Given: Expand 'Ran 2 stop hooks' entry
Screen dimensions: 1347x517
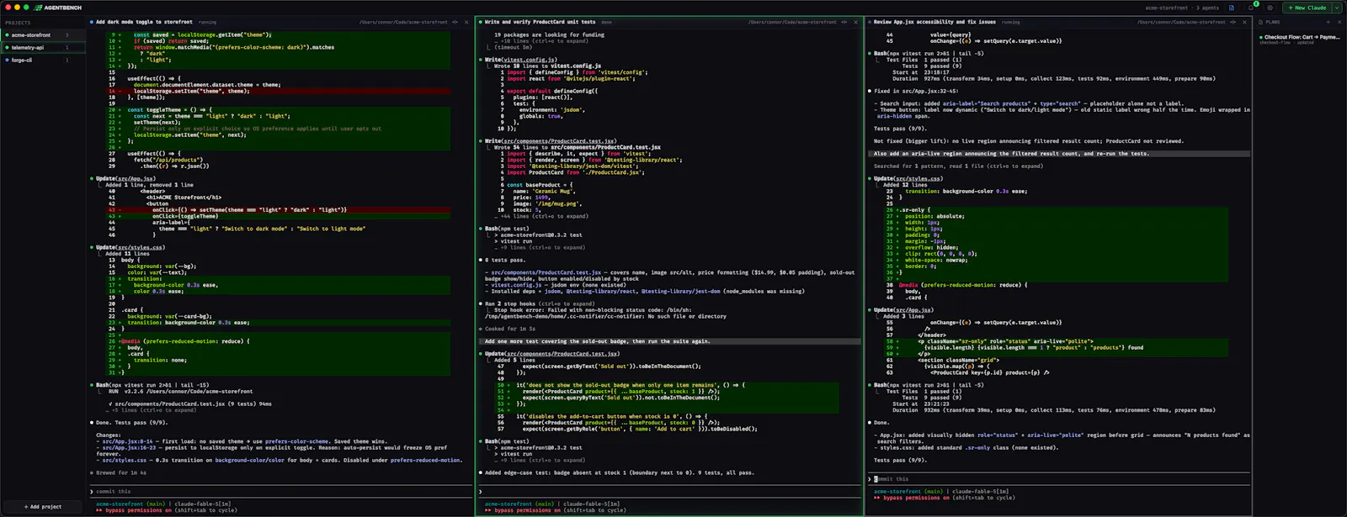Looking at the screenshot, I should tap(540, 303).
